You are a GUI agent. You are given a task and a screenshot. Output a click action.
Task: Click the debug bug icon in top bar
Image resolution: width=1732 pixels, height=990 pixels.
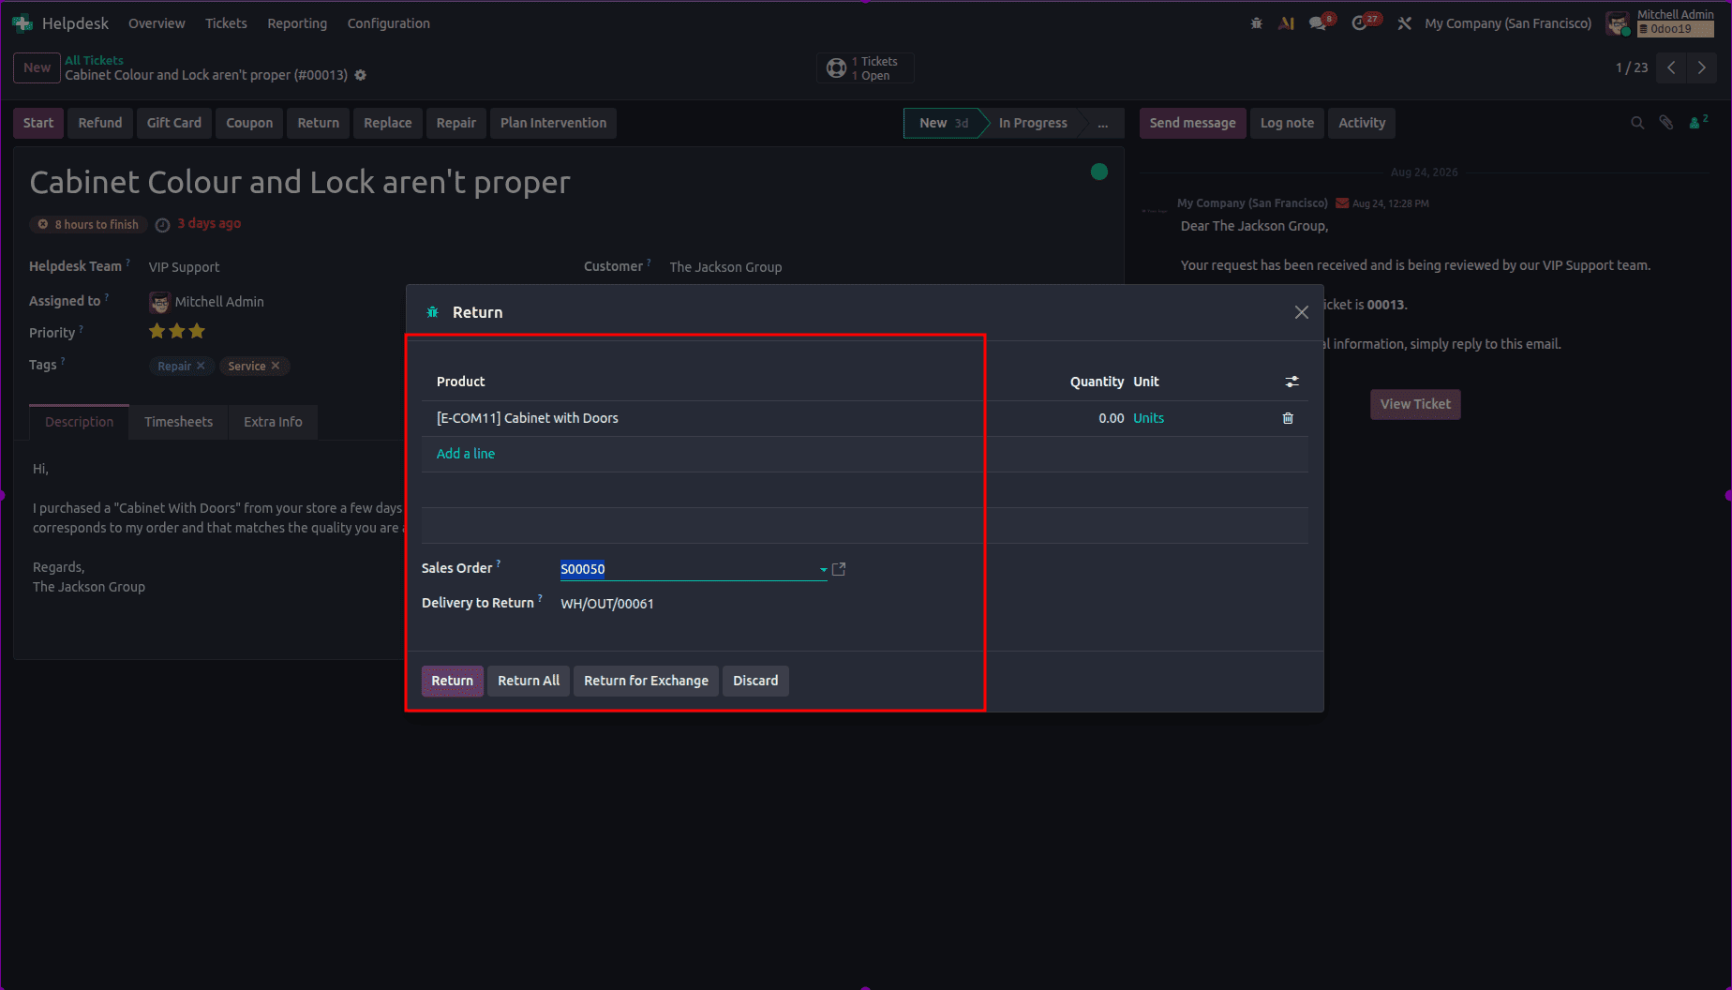(1256, 22)
